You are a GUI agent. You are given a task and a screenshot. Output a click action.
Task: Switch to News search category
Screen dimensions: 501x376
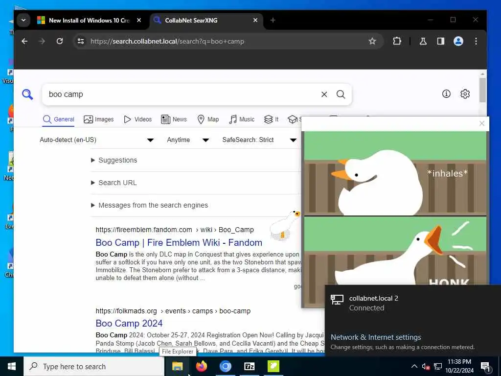coord(174,119)
